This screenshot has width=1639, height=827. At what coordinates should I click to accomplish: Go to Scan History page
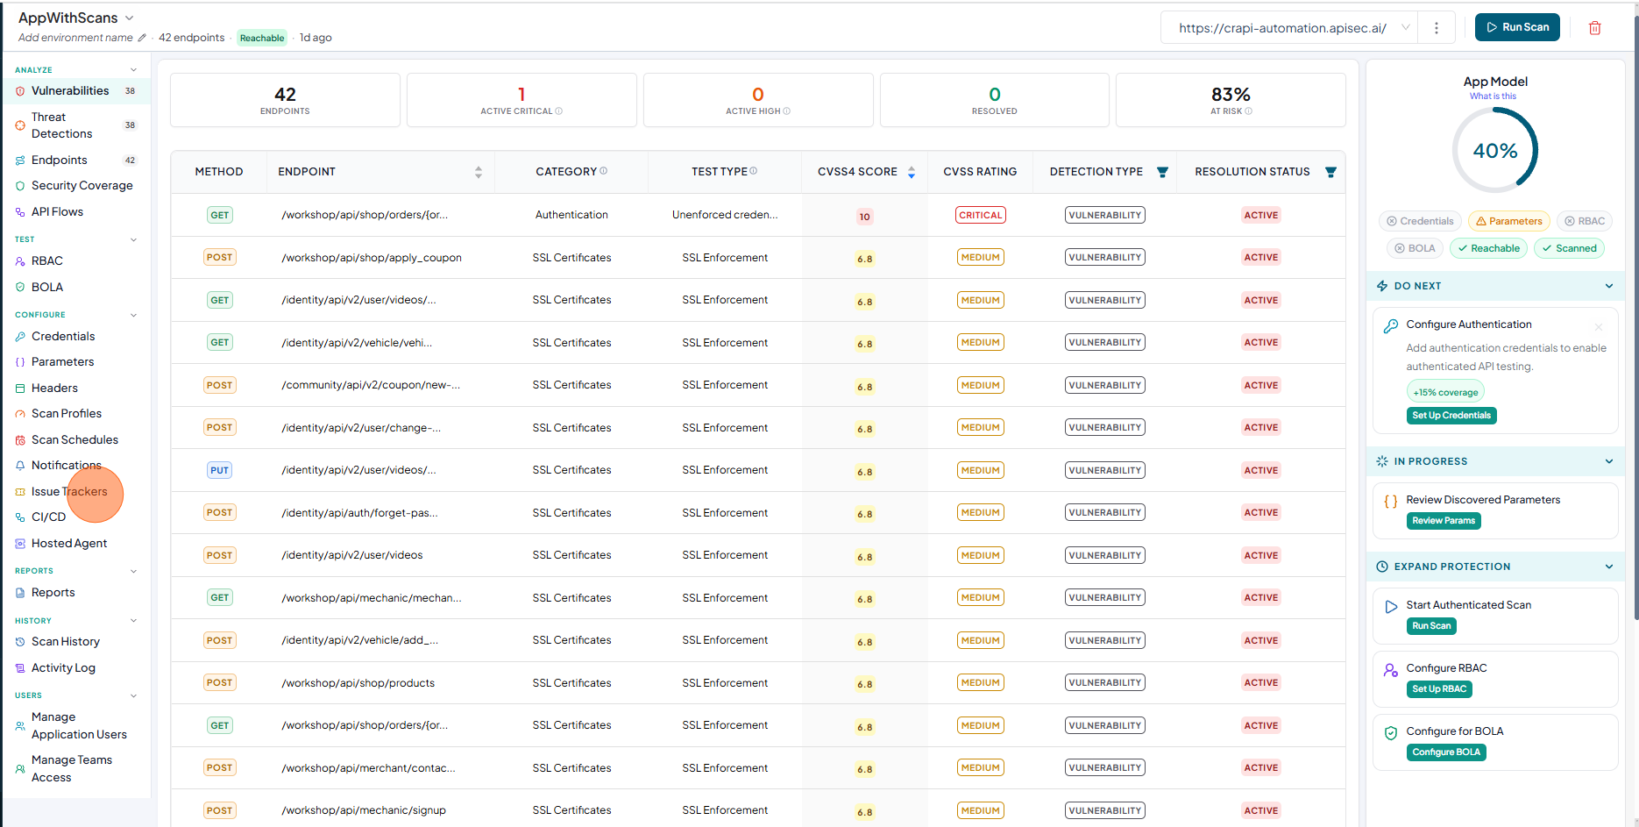coord(66,642)
